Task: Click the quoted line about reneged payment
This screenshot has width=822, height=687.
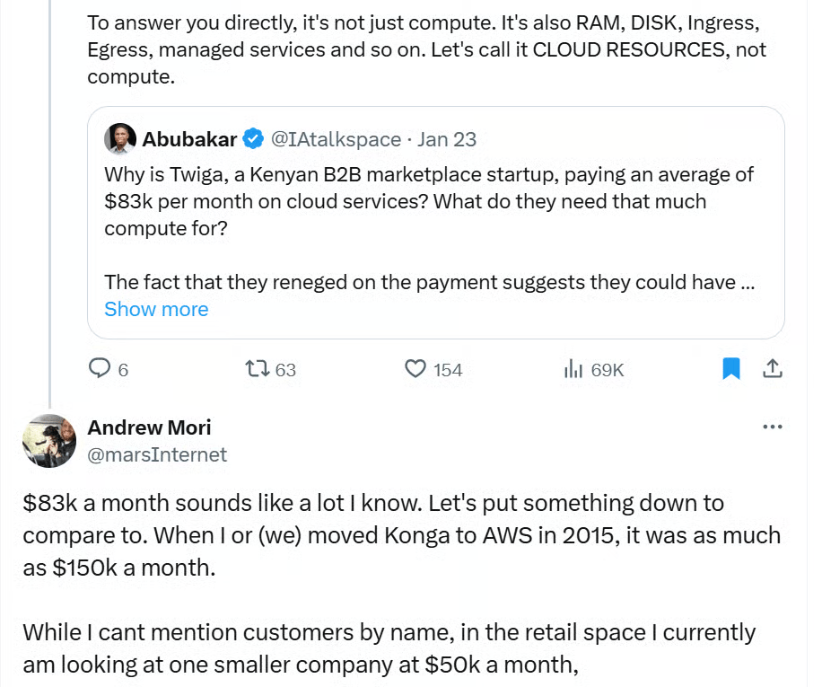Action: pos(429,281)
